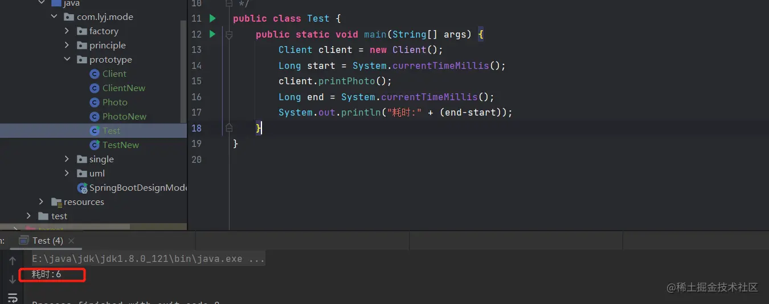Close the Test (4) run tab
Viewport: 769px width, 304px height.
click(72, 241)
